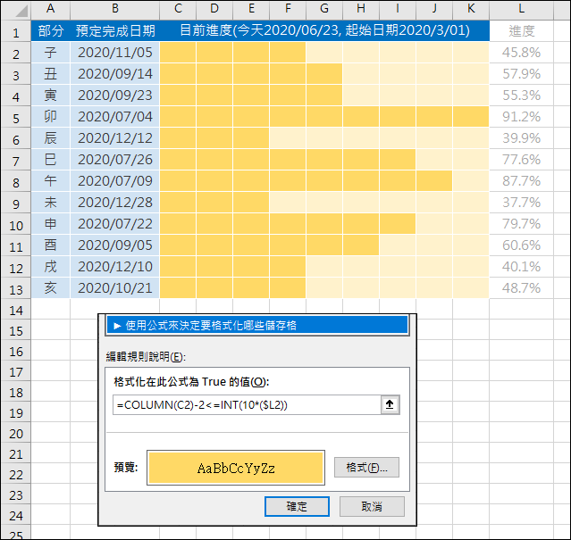
Task: Click the cell 寅
Action: [51, 96]
